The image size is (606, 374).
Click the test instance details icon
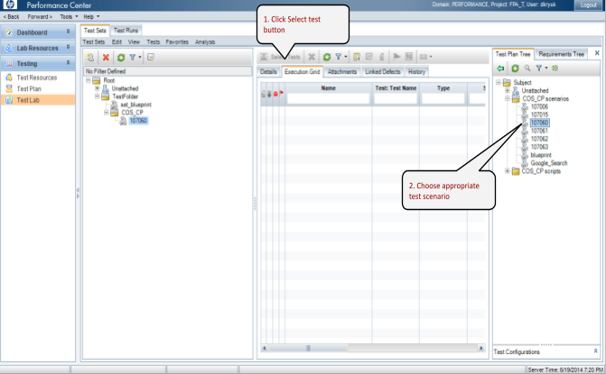point(369,57)
